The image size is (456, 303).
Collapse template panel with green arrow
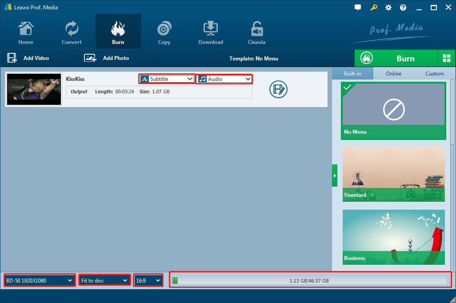tap(335, 175)
